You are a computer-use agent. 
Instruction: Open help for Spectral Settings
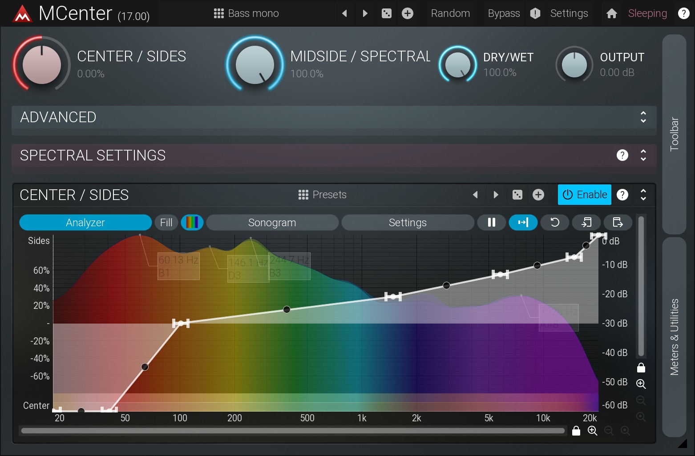tap(622, 155)
